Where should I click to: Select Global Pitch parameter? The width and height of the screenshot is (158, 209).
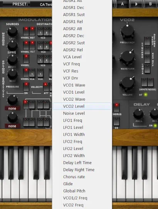82,191
